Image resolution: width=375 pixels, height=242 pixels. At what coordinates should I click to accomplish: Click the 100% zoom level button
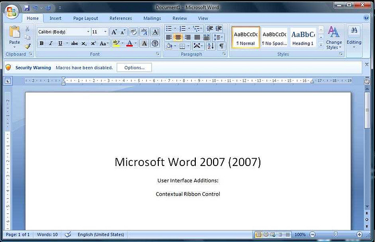[x=300, y=235]
